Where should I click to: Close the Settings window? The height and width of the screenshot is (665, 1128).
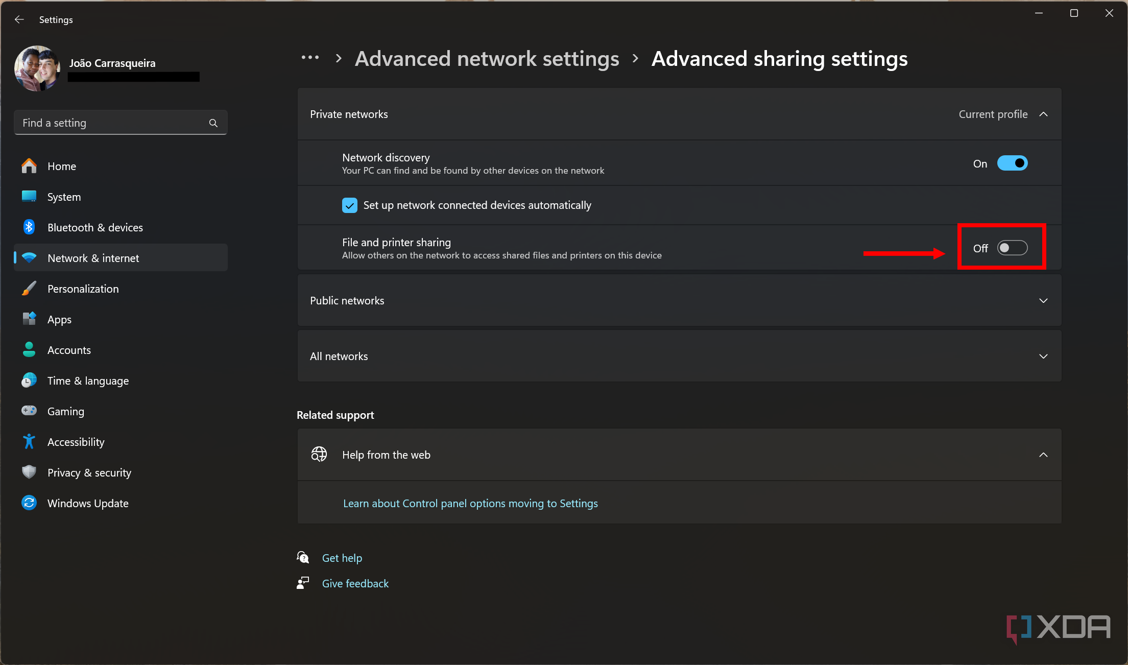tap(1109, 13)
